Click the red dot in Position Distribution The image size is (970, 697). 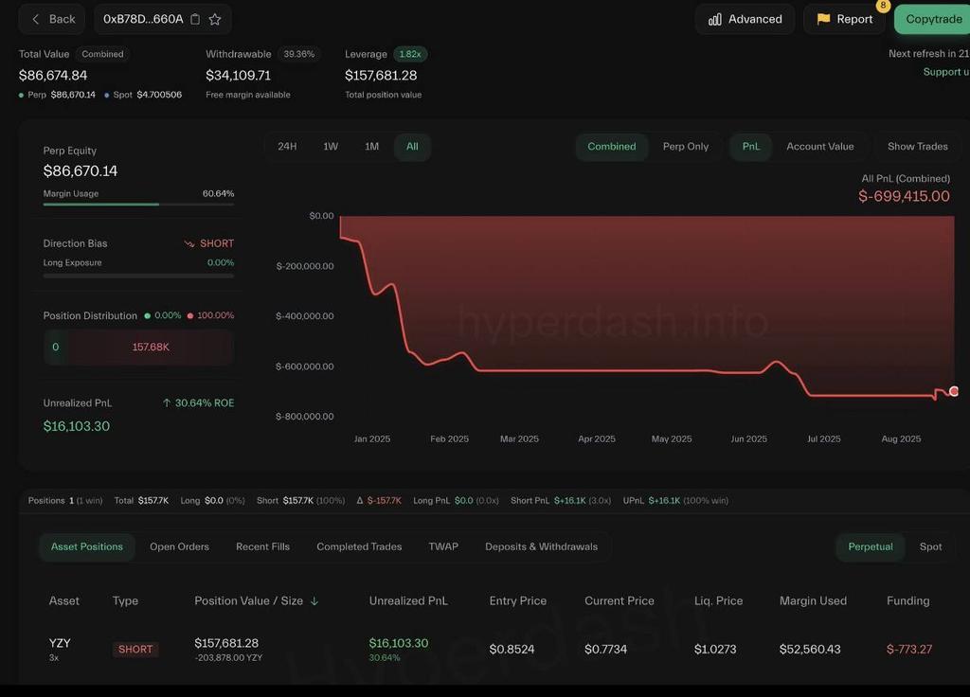pos(189,316)
